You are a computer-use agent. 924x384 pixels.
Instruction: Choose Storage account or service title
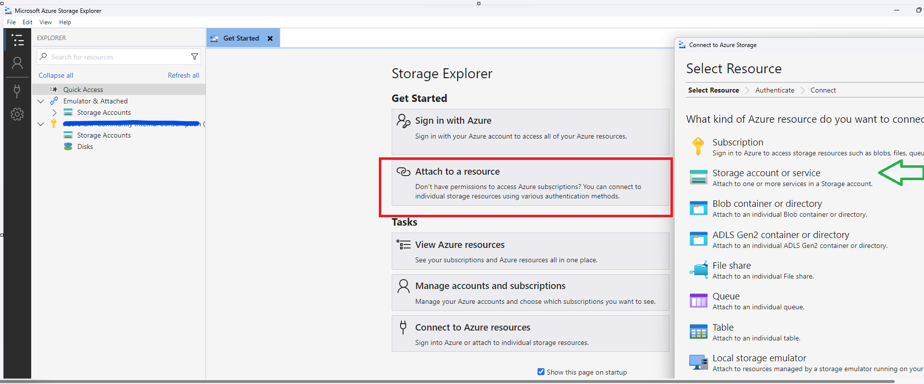coord(767,173)
